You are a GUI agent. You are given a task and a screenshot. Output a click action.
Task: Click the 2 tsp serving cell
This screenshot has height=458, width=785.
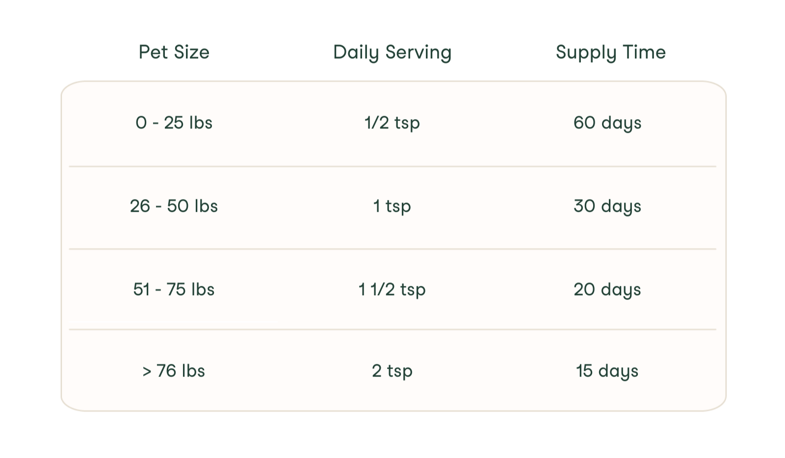point(392,371)
